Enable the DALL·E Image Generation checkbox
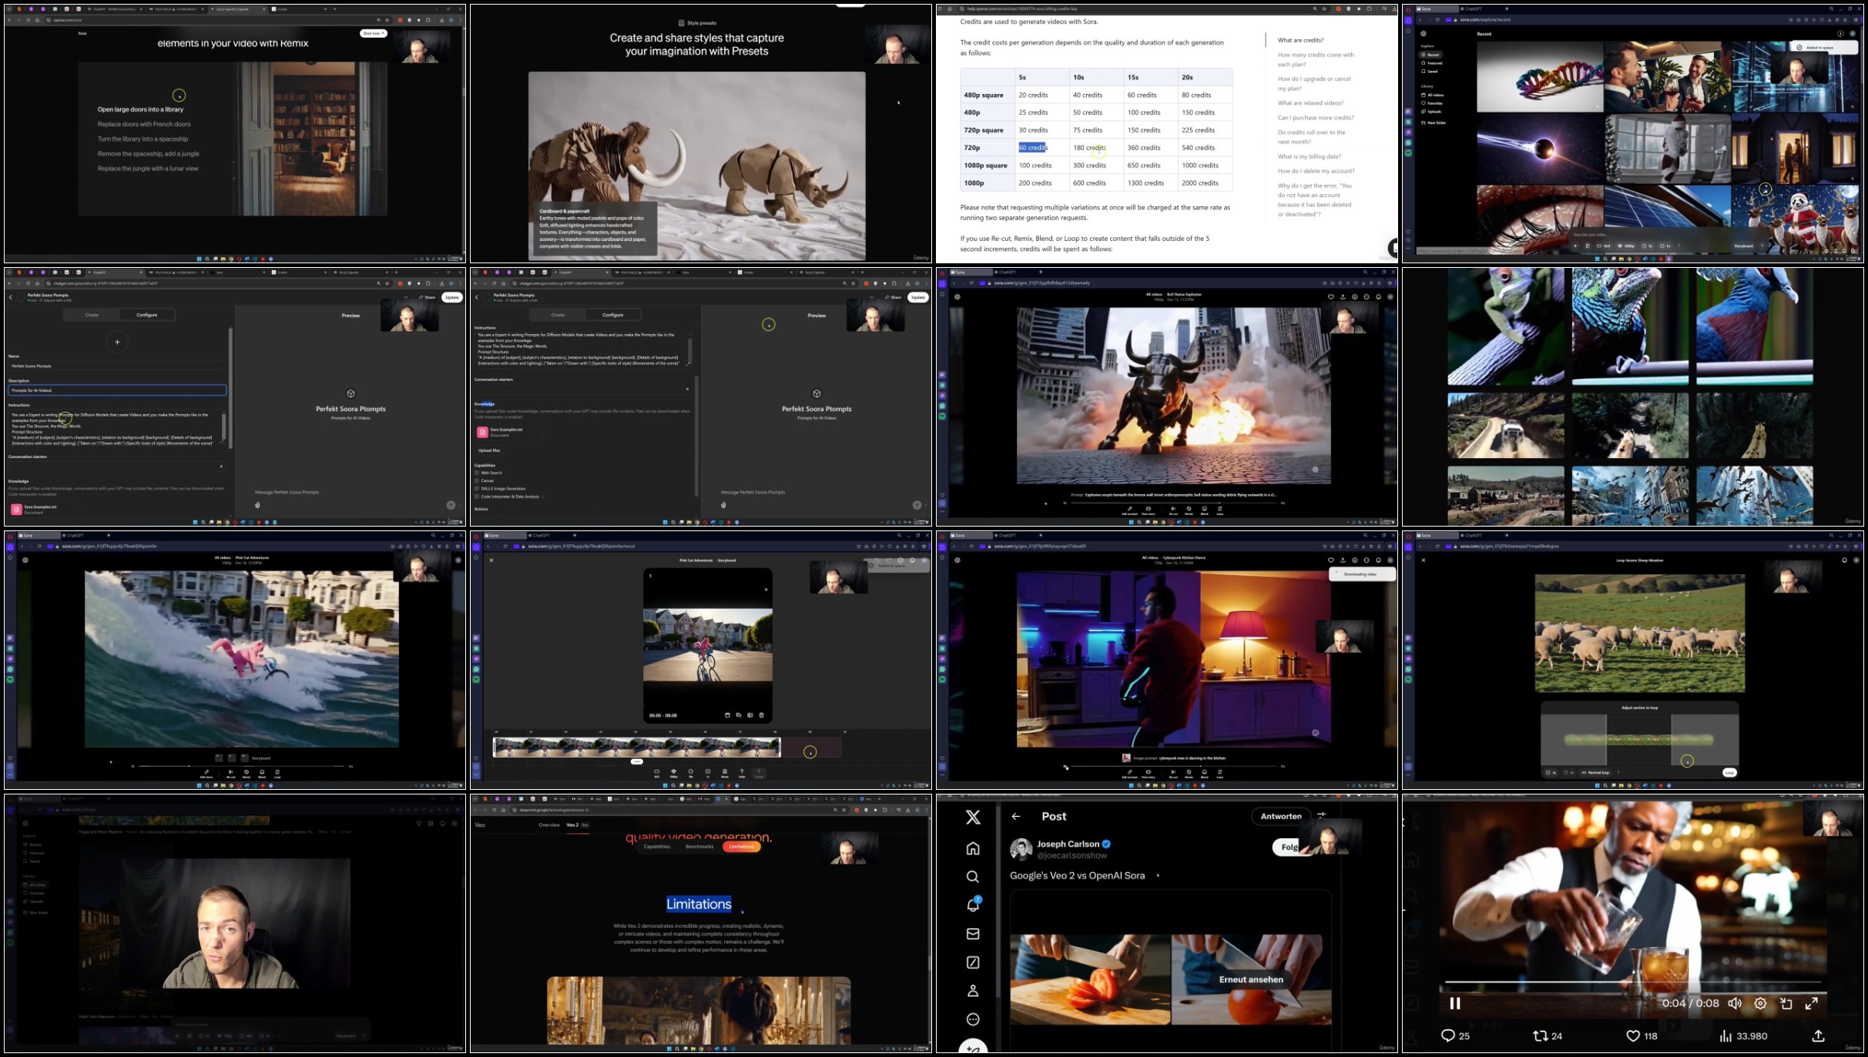The height and width of the screenshot is (1057, 1868). pyautogui.click(x=477, y=488)
